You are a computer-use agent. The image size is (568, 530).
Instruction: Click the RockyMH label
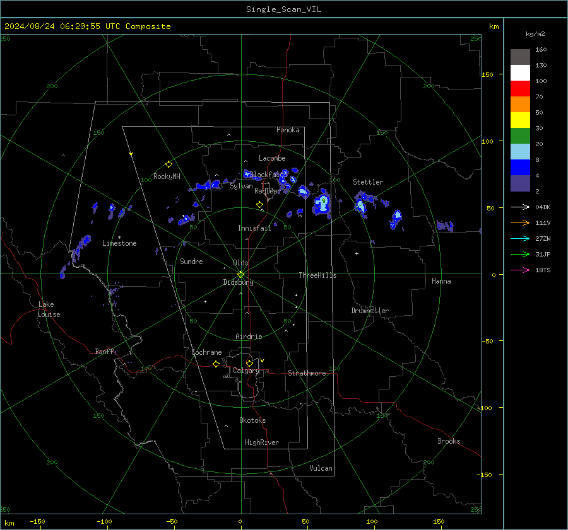167,176
